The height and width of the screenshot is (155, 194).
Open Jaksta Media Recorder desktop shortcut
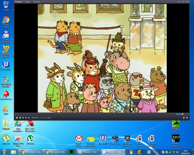point(6,81)
